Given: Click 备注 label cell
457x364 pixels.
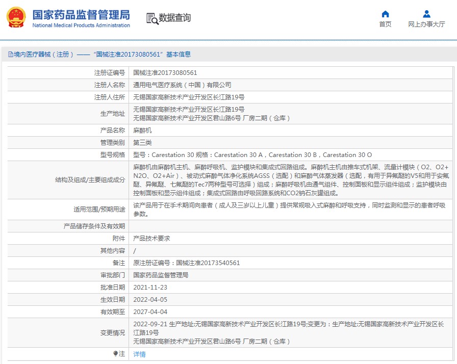Looking at the screenshot, I should coord(68,263).
